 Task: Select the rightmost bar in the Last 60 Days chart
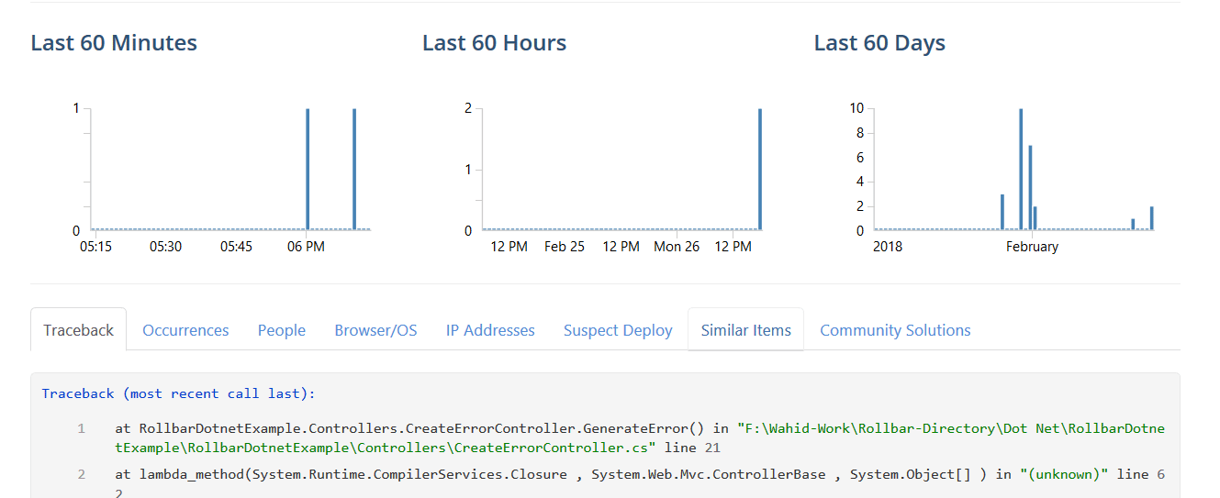1151,218
